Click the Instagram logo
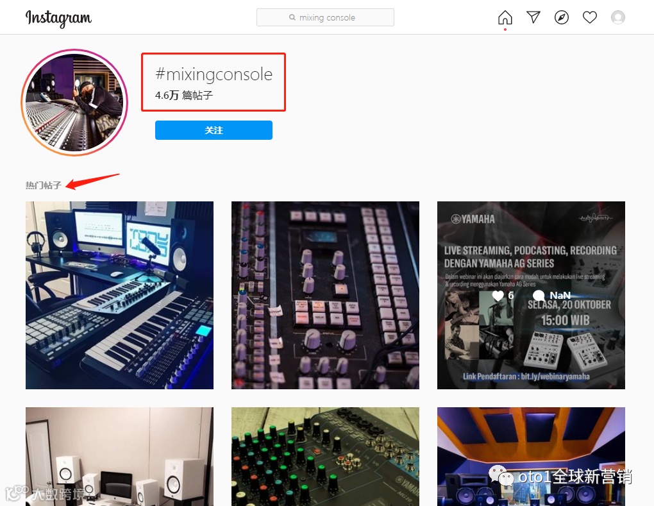Screen dimensions: 654x506 coord(58,18)
